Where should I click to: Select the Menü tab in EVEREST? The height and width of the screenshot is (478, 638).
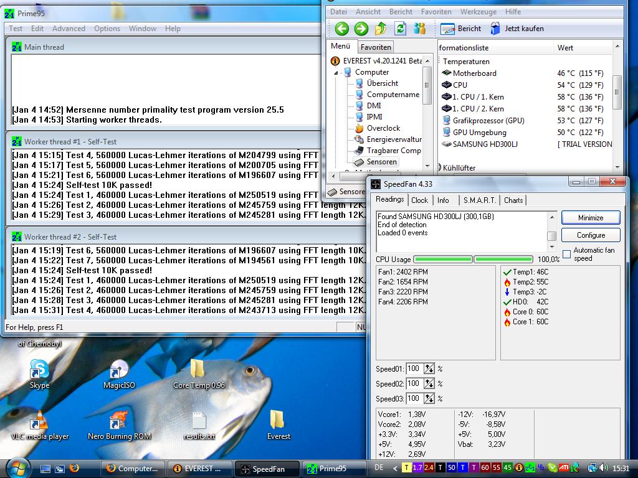(x=341, y=46)
